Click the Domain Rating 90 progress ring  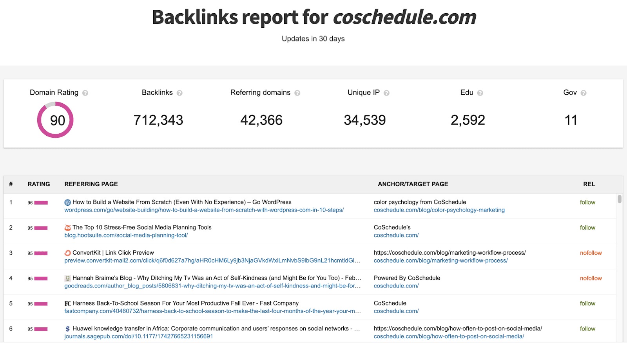click(55, 120)
